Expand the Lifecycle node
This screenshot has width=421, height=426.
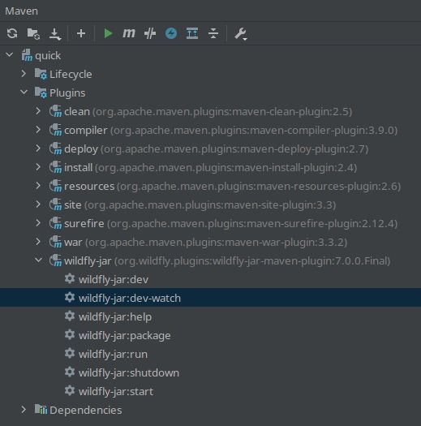click(x=24, y=74)
